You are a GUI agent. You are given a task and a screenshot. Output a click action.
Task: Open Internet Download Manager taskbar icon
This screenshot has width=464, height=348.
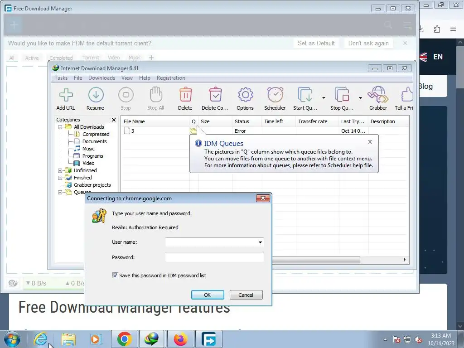point(152,339)
